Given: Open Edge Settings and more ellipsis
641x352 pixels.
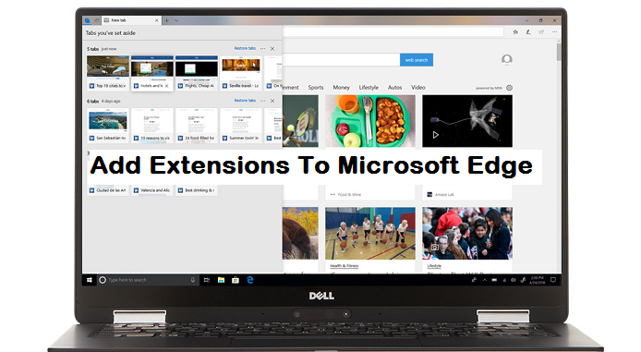Looking at the screenshot, I should 555,32.
